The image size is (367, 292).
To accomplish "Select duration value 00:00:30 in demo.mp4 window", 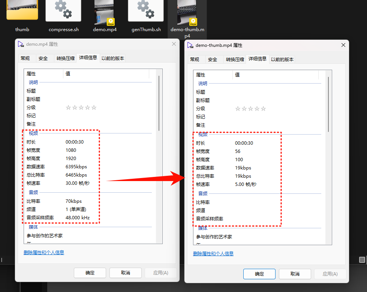I will [75, 142].
